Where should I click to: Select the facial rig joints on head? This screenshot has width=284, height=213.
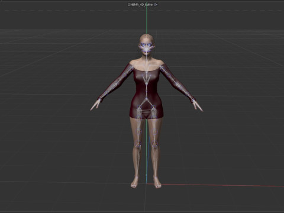point(146,47)
